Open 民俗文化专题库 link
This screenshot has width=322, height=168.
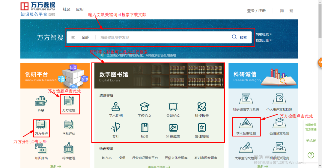coord(176,158)
